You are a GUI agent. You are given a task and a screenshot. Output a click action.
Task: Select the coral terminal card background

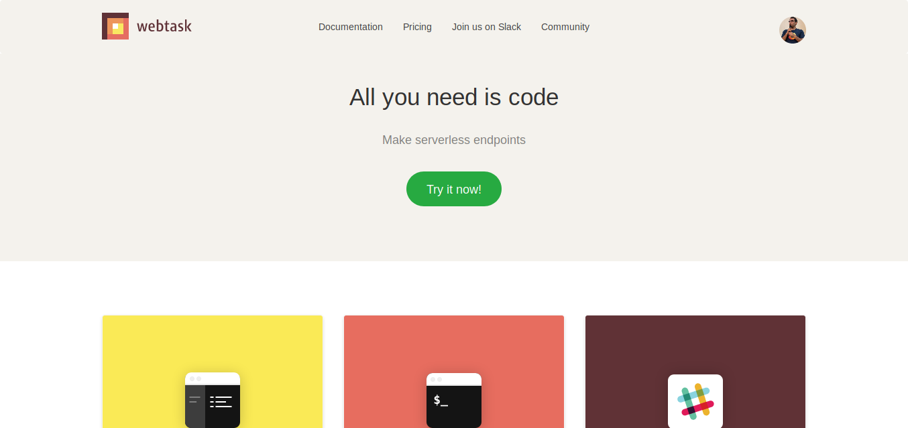(x=454, y=342)
